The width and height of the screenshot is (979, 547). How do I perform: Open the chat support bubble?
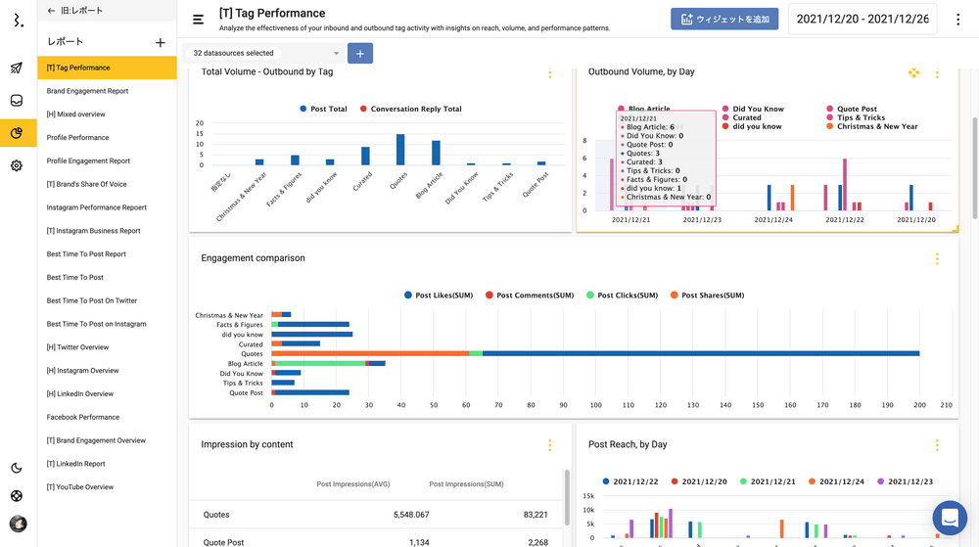pos(949,518)
